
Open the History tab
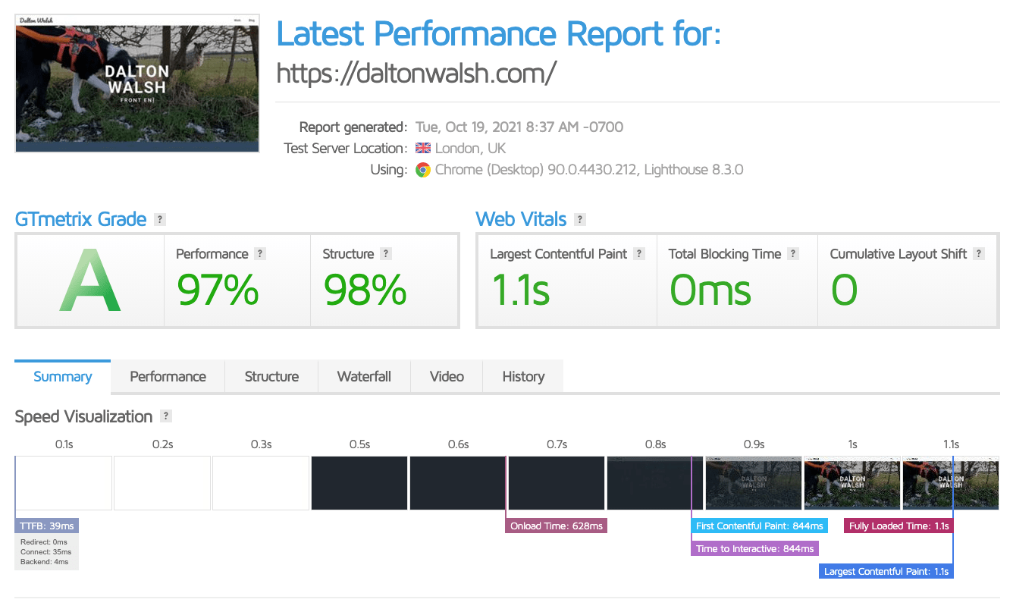[x=523, y=377]
